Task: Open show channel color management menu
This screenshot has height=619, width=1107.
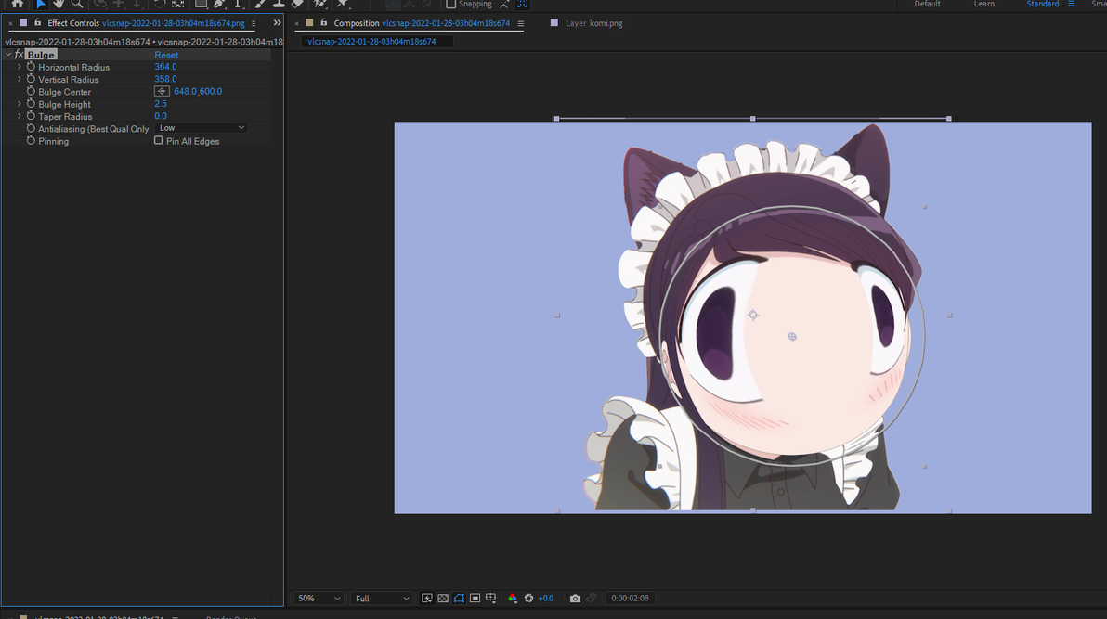Action: click(513, 598)
